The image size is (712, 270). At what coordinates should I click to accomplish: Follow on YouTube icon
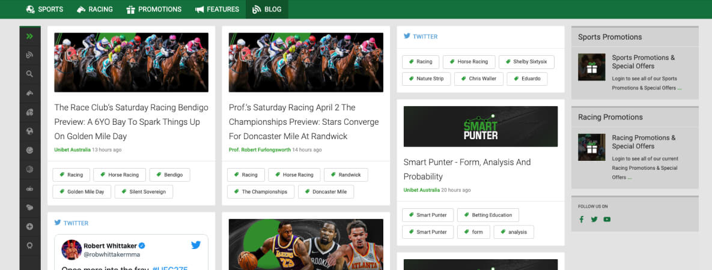tap(607, 219)
